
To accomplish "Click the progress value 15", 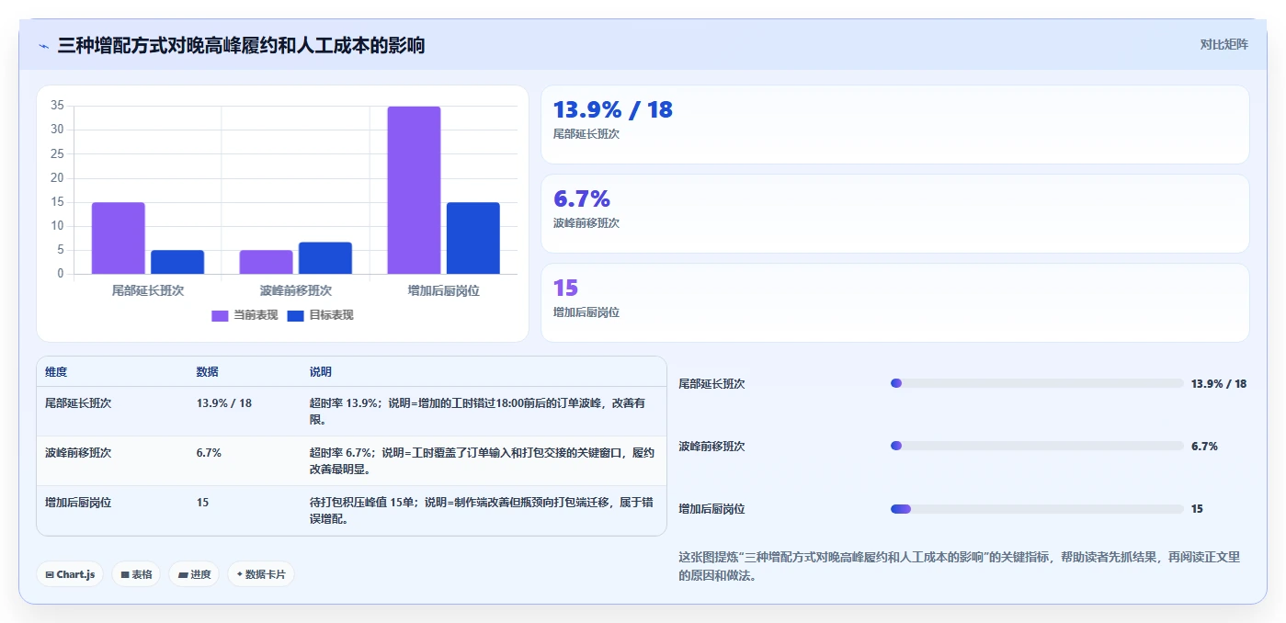I will coord(1197,509).
